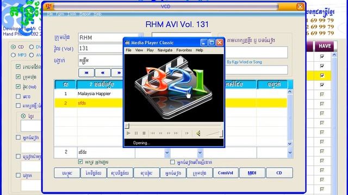Image resolution: width=348 pixels, height=195 pixels.
Task: Maximize the Media Player Classic window
Action: [x=212, y=42]
